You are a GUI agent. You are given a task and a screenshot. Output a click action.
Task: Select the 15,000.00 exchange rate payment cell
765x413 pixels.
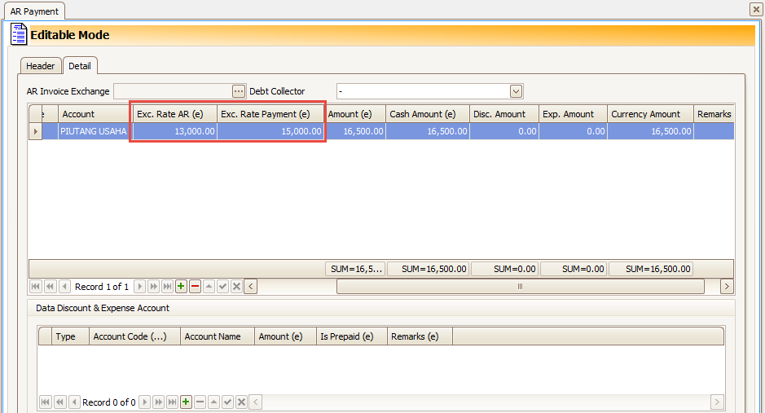(270, 131)
